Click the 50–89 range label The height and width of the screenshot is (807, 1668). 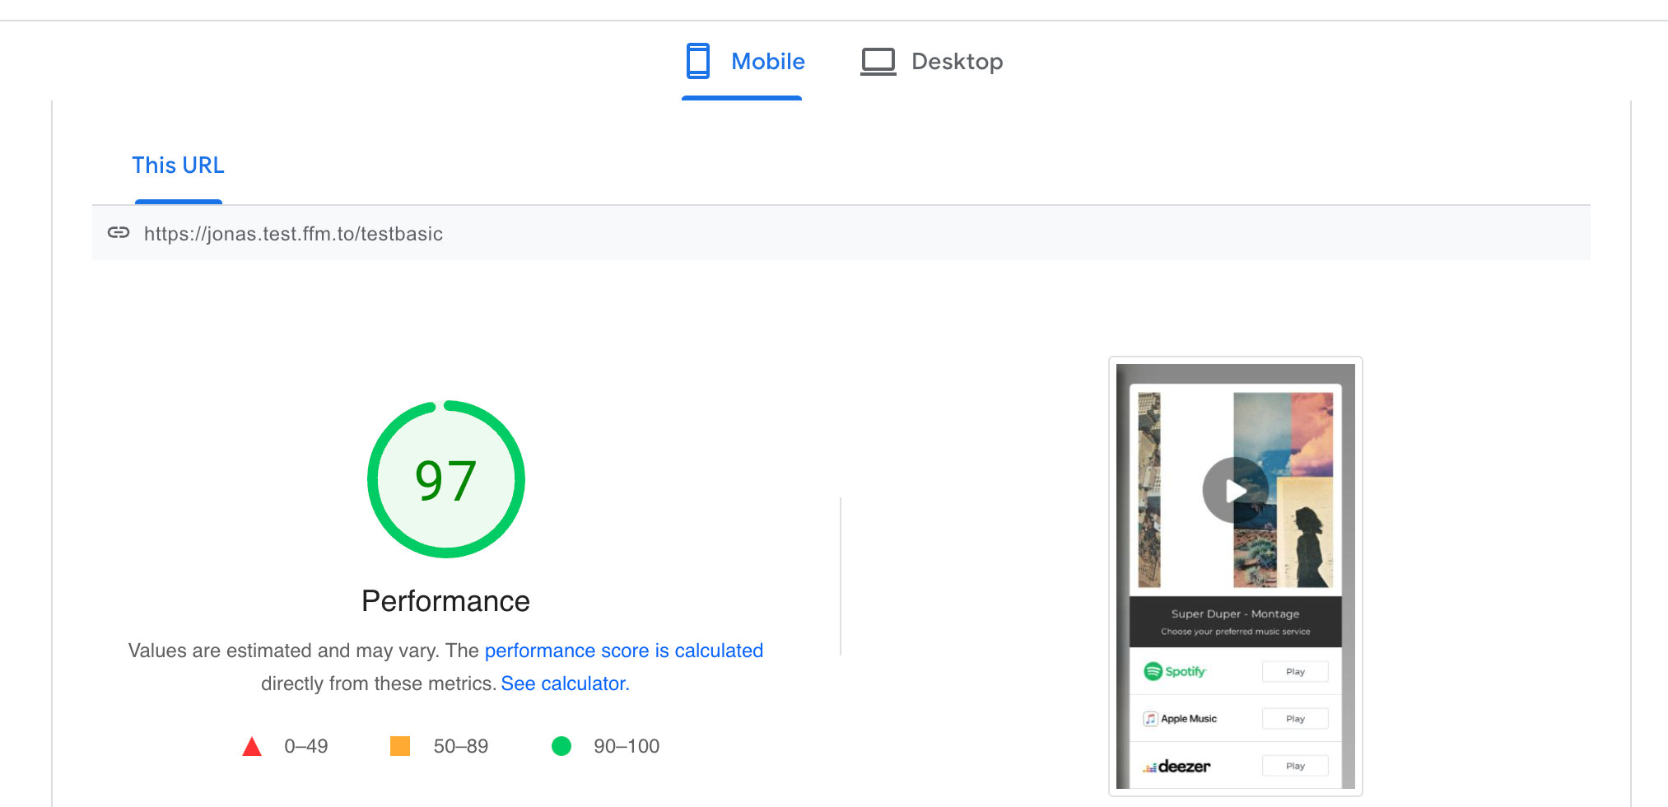461,746
